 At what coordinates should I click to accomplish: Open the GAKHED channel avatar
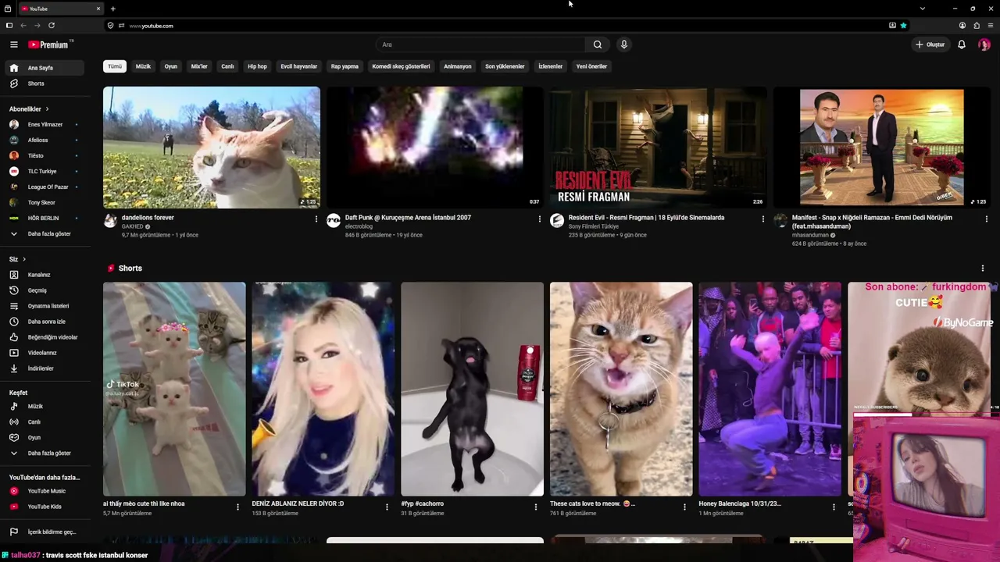(x=110, y=221)
